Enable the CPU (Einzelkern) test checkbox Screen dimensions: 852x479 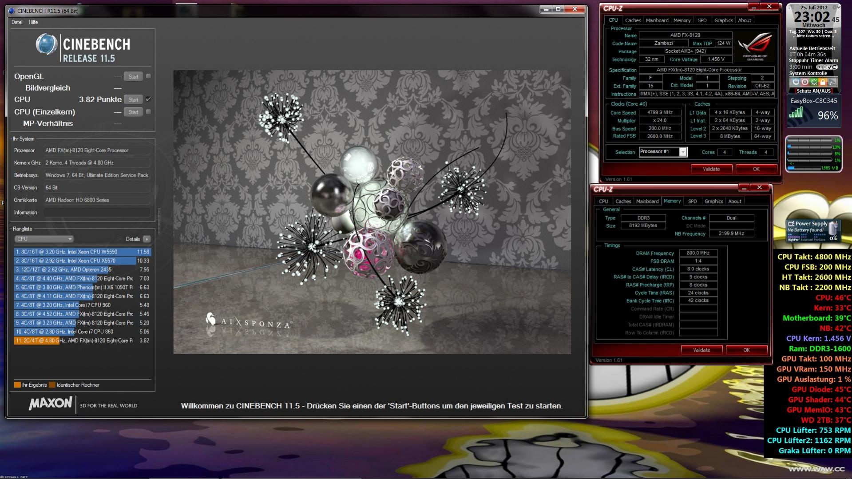pyautogui.click(x=148, y=112)
